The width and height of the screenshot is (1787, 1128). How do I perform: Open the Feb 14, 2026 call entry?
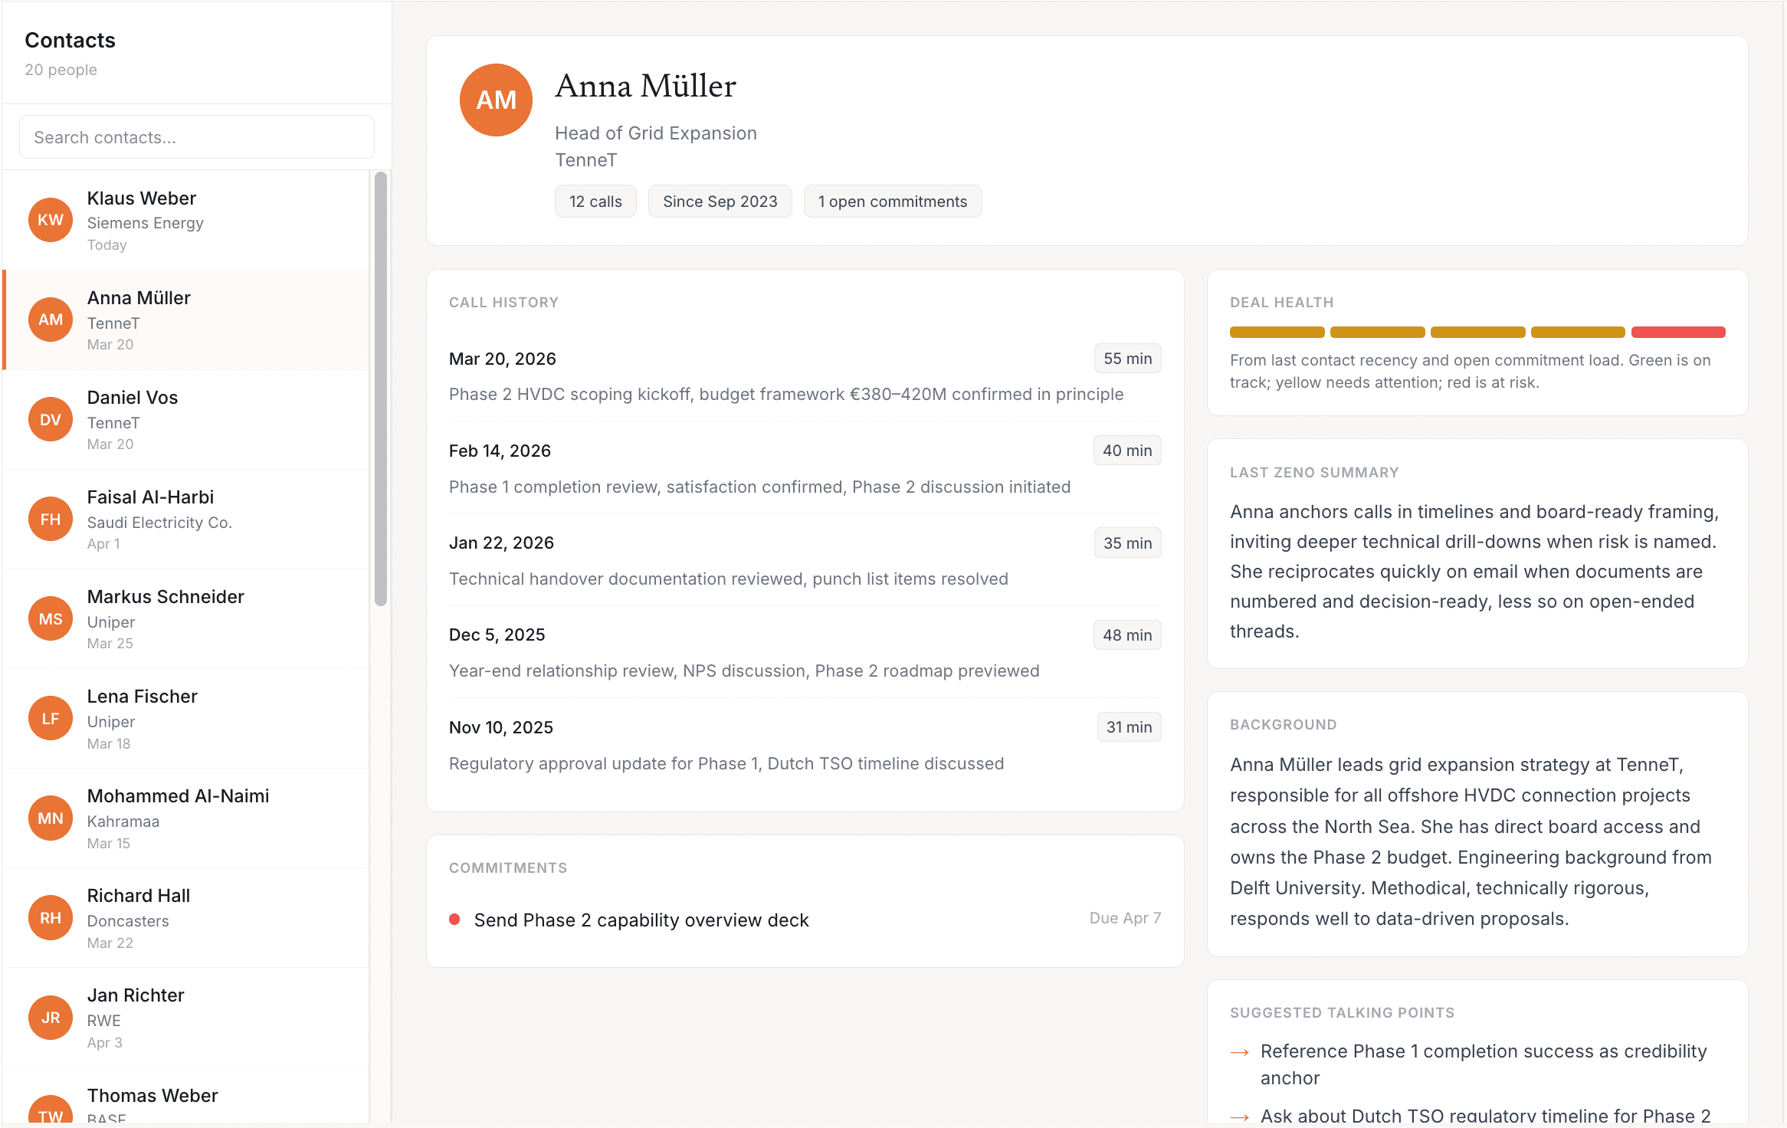(x=805, y=467)
